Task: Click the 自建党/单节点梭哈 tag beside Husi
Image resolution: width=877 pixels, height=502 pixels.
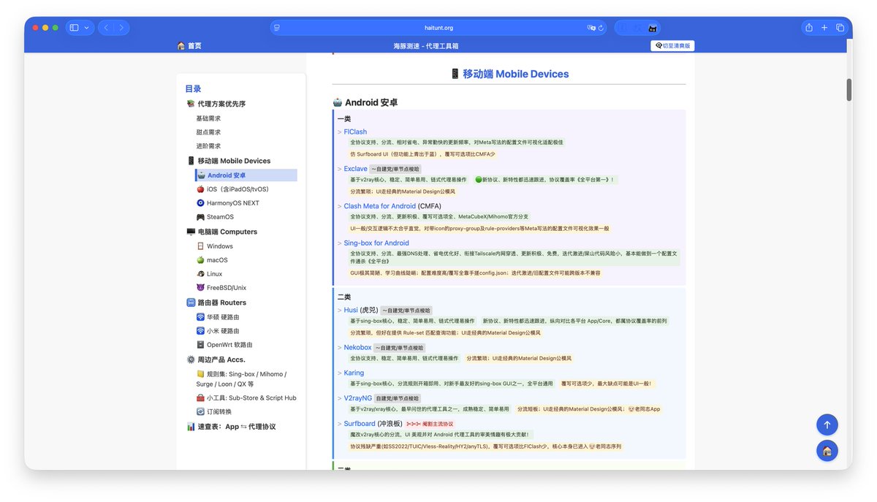Action: 406,311
